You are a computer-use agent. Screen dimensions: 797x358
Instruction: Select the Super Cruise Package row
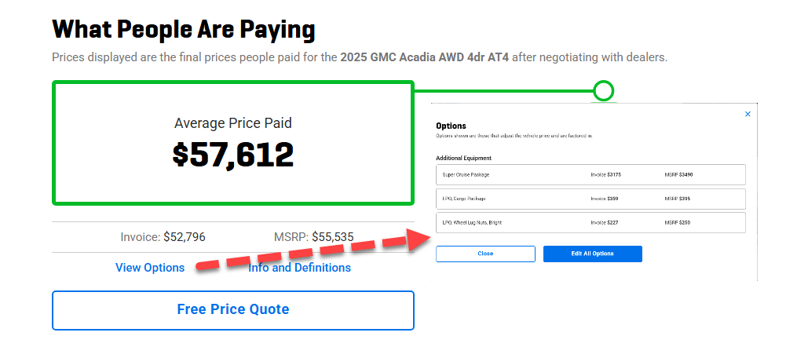point(590,174)
